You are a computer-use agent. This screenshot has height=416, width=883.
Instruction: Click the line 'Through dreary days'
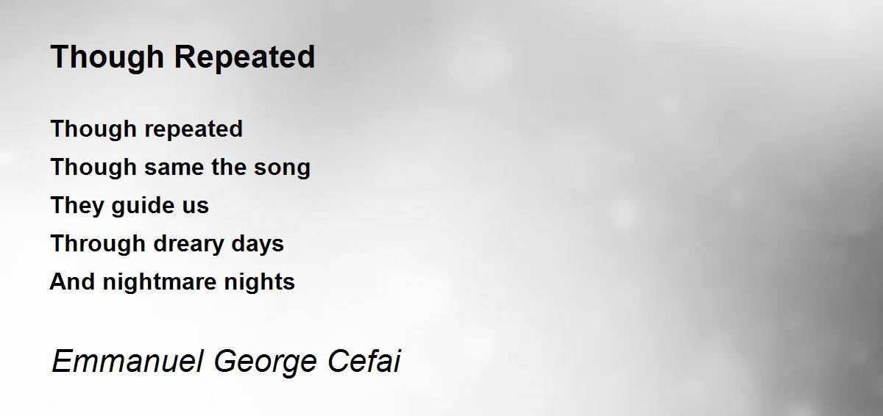point(167,244)
